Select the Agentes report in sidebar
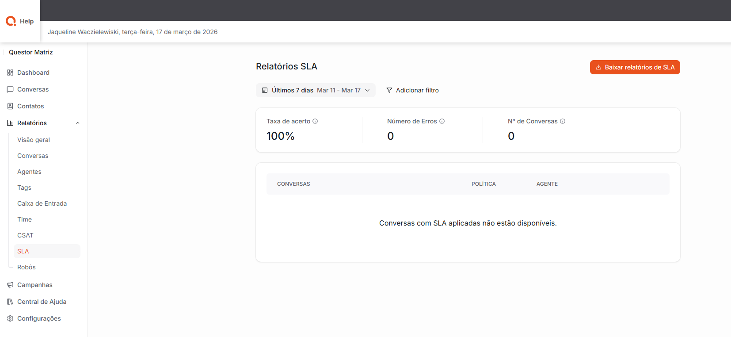 (29, 172)
